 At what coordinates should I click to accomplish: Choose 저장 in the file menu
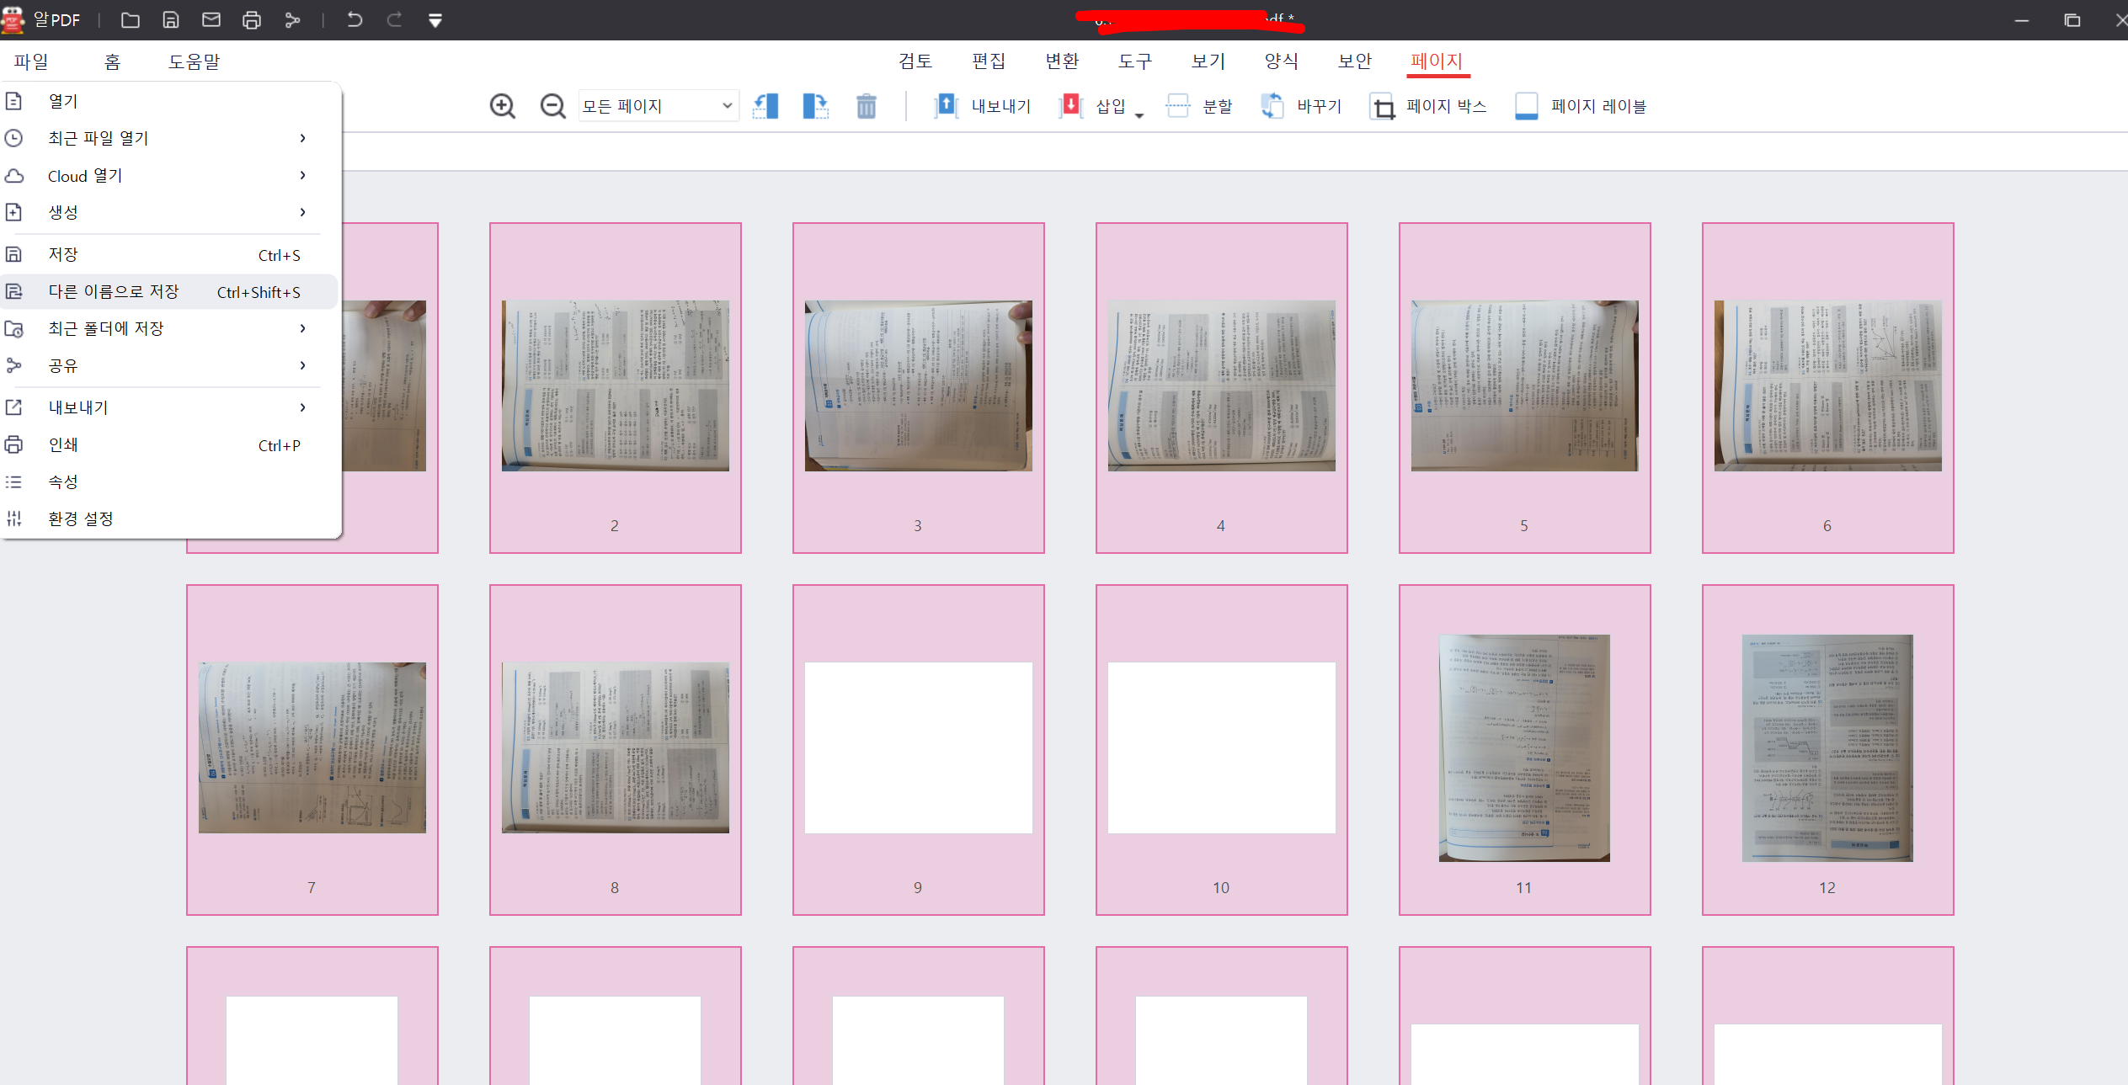[x=168, y=254]
